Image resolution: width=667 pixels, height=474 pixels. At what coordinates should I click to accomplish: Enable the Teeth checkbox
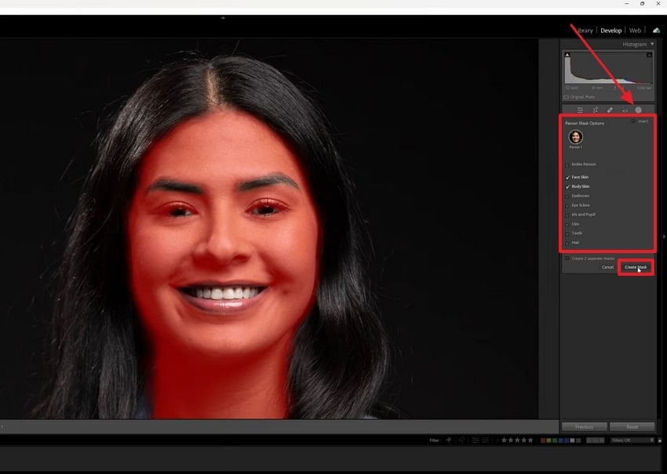pyautogui.click(x=567, y=233)
